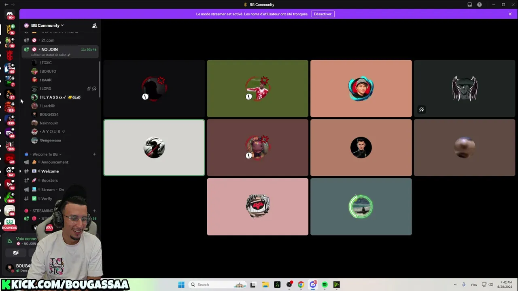Open server icon with badge 489
518x291 pixels.
click(x=10, y=197)
